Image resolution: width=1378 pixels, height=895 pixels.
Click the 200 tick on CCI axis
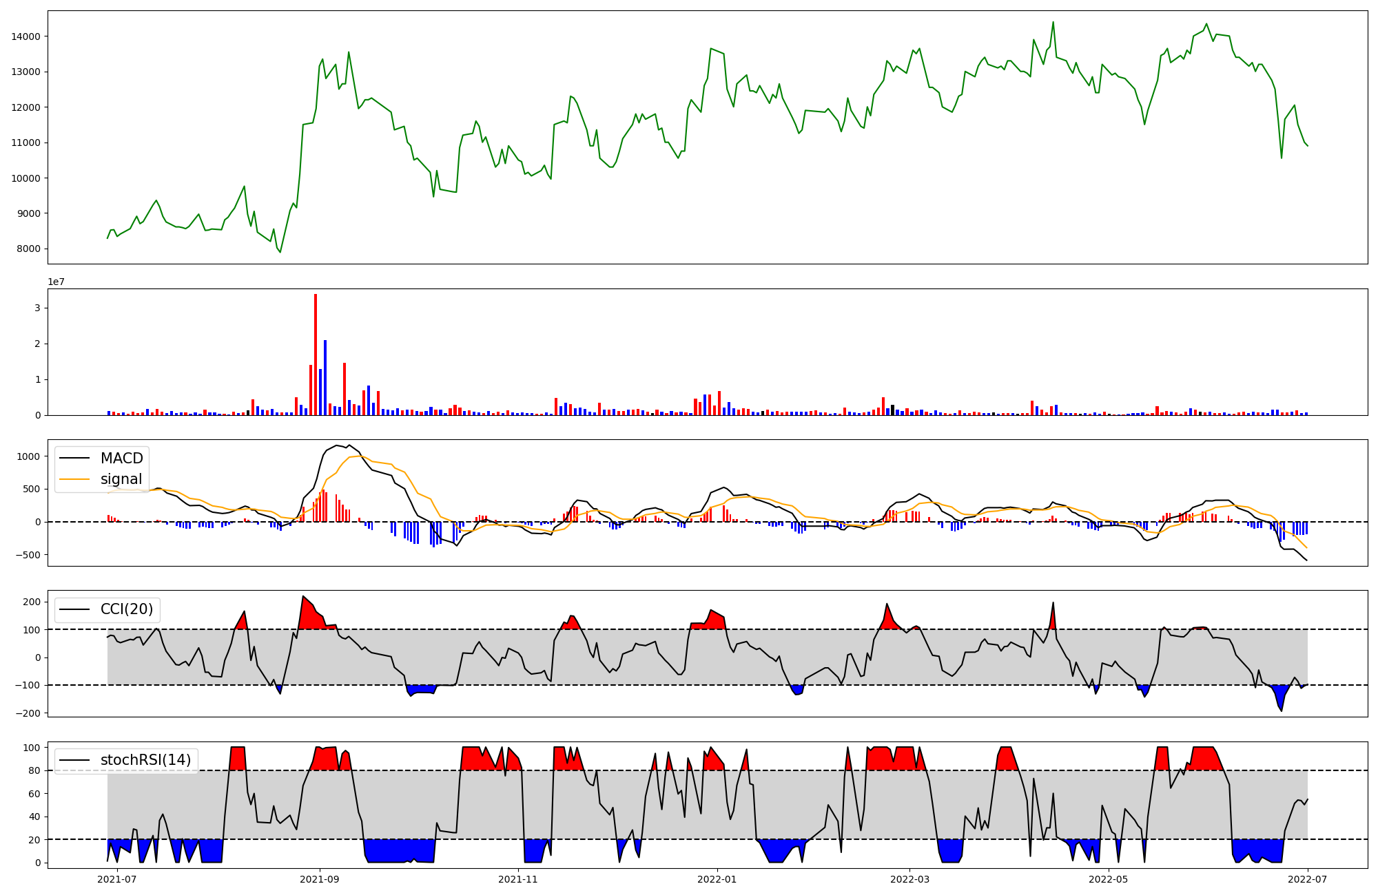click(32, 602)
